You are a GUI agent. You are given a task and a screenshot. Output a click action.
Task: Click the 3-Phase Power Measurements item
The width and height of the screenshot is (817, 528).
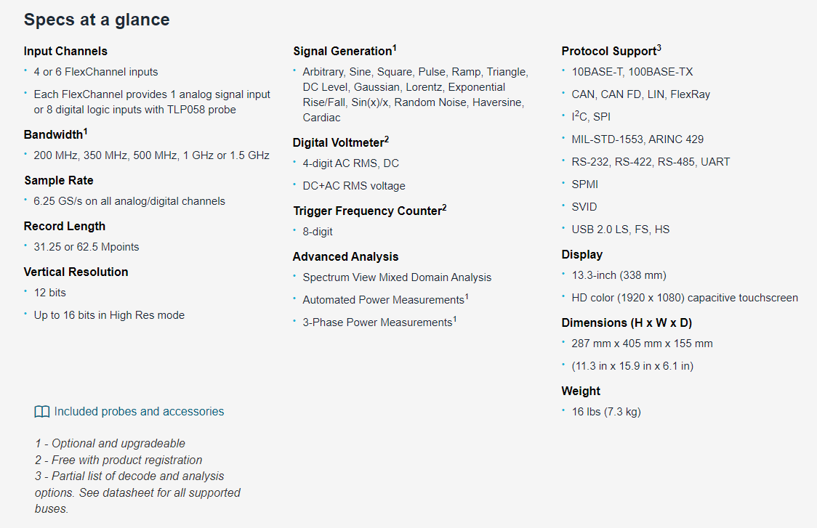pos(379,322)
